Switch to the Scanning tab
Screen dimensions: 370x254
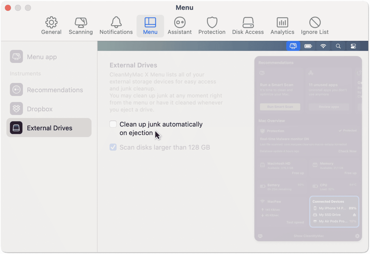point(81,26)
